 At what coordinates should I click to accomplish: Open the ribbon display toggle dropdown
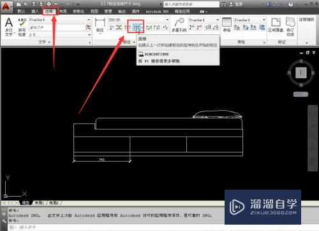point(204,11)
